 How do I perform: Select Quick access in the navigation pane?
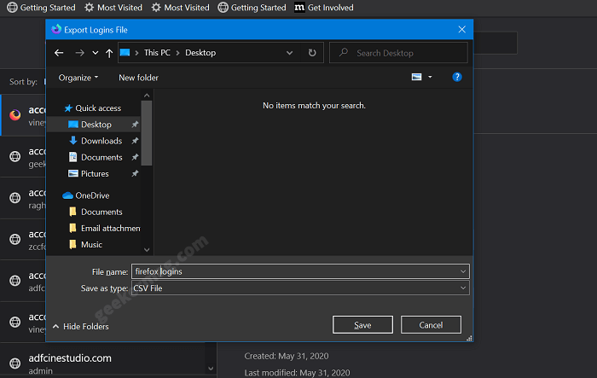tap(92, 108)
